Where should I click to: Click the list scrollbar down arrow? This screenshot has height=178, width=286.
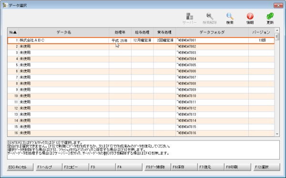pos(277,134)
